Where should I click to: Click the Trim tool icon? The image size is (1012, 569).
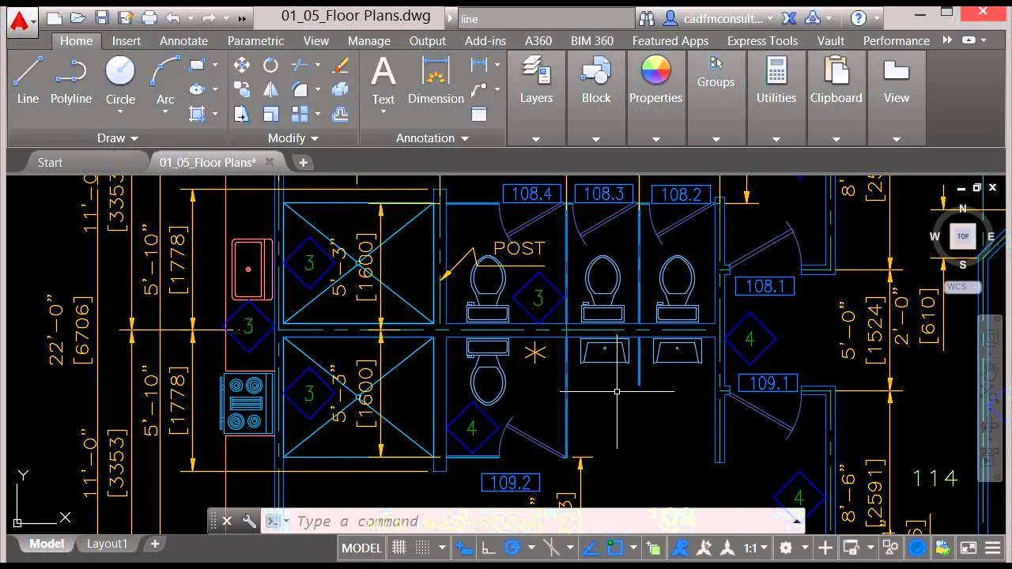(x=299, y=66)
